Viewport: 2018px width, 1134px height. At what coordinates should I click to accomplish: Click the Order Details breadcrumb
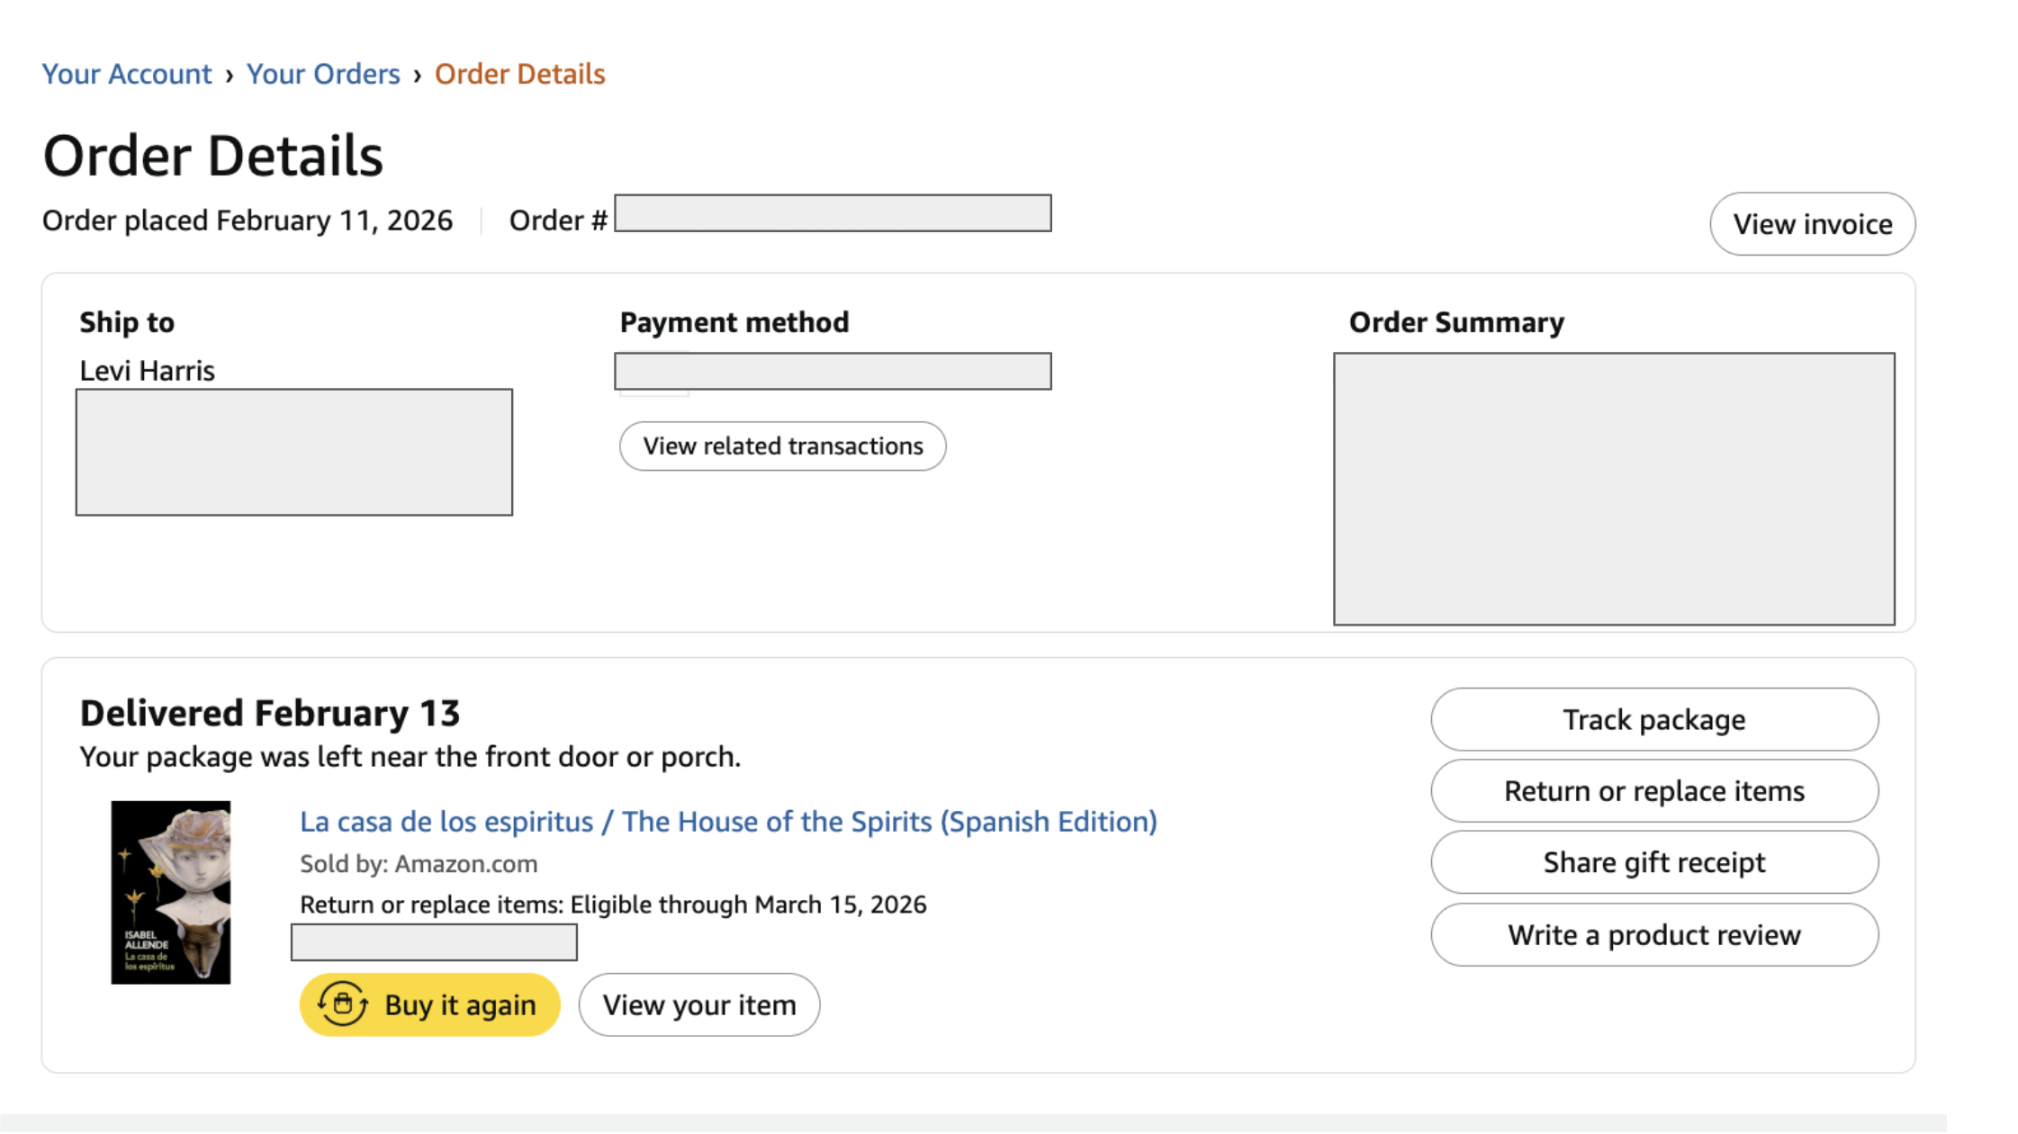pos(519,74)
